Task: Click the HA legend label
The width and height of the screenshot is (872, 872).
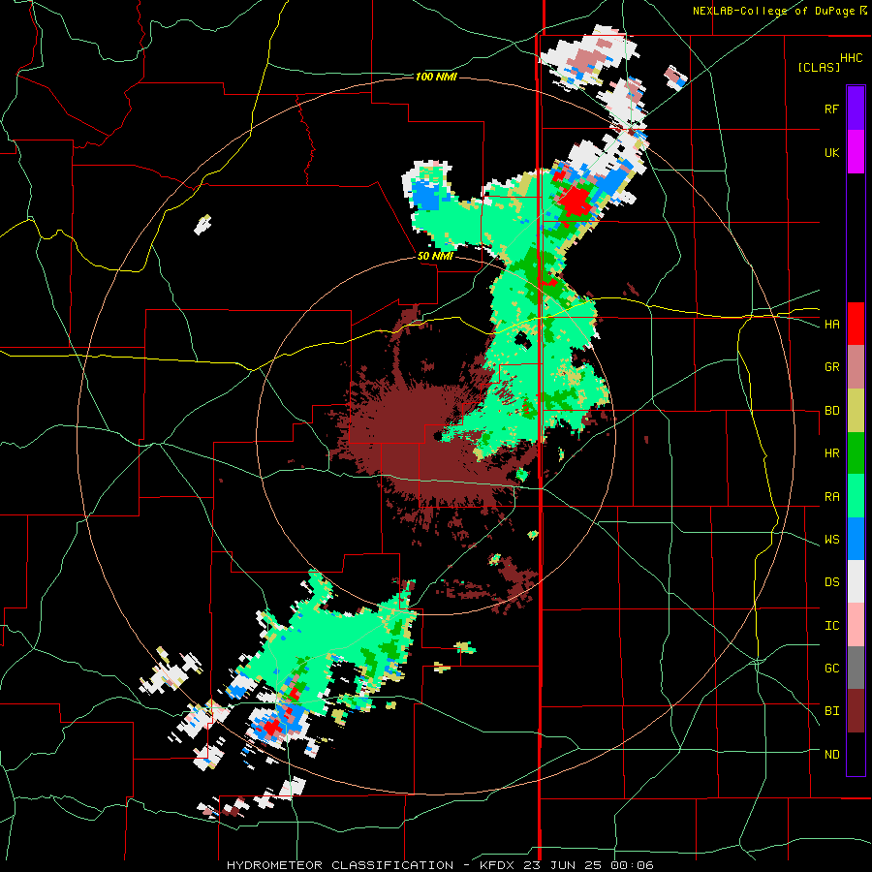Action: [x=831, y=325]
